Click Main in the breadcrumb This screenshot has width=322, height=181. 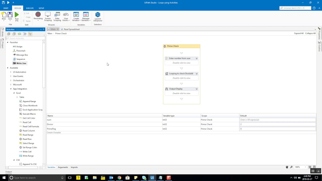pos(50,33)
